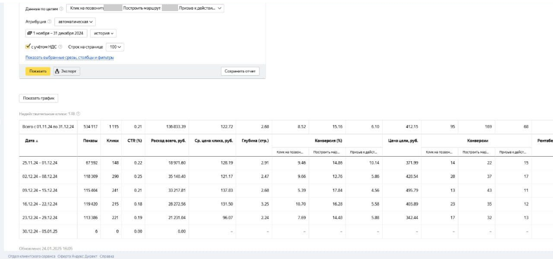Click the clicks value 290
Viewport: 553px width, 259px height.
(x=115, y=176)
